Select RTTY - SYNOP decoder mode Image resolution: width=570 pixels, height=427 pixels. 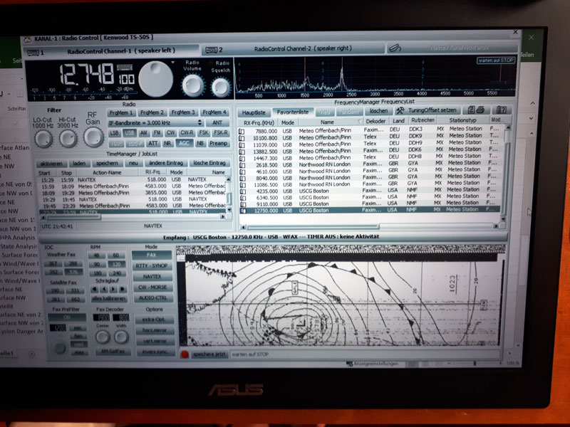(x=152, y=265)
